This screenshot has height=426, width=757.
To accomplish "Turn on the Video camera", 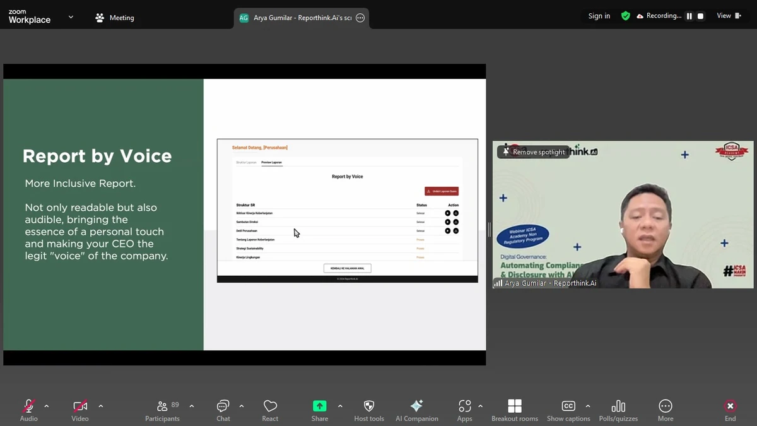I will [80, 410].
